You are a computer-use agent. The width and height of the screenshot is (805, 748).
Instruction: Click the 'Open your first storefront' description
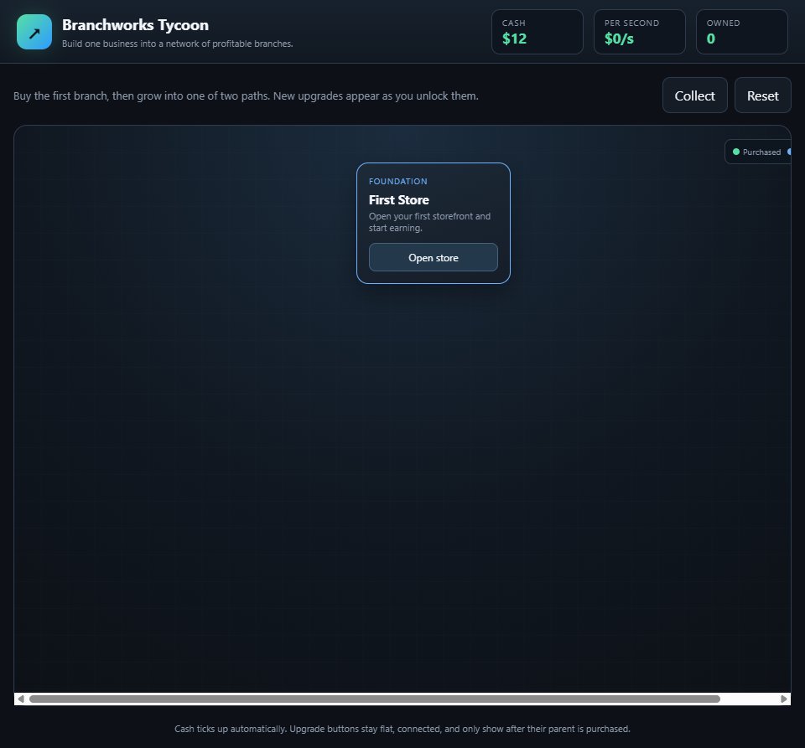click(x=429, y=222)
